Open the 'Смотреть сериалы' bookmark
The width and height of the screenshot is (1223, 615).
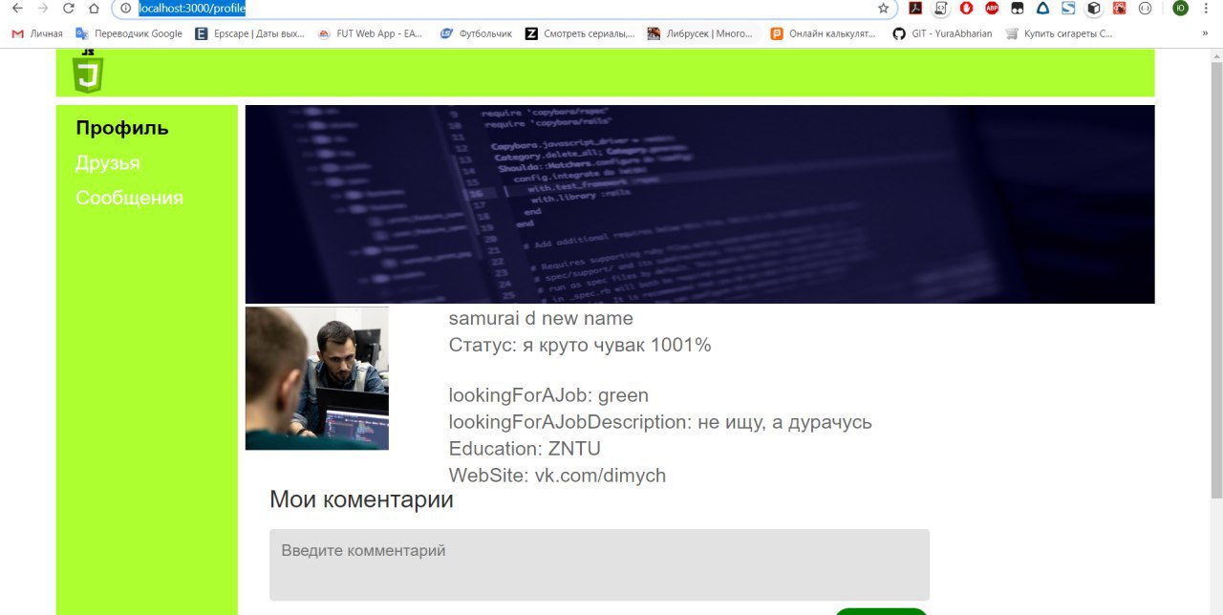[x=579, y=33]
